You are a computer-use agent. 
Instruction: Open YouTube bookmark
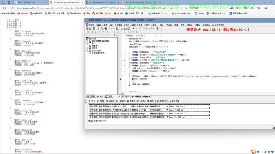click(23, 13)
